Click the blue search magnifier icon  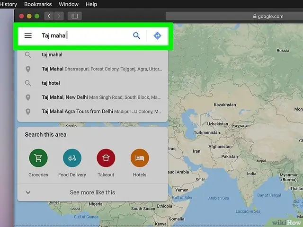[136, 36]
